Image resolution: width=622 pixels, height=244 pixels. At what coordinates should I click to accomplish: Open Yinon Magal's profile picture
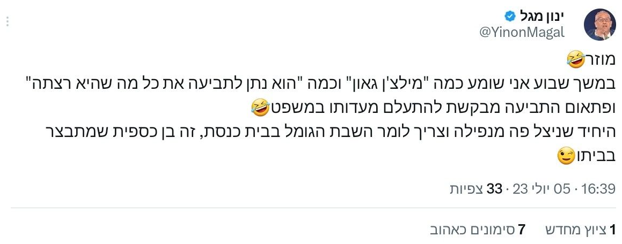point(600,24)
